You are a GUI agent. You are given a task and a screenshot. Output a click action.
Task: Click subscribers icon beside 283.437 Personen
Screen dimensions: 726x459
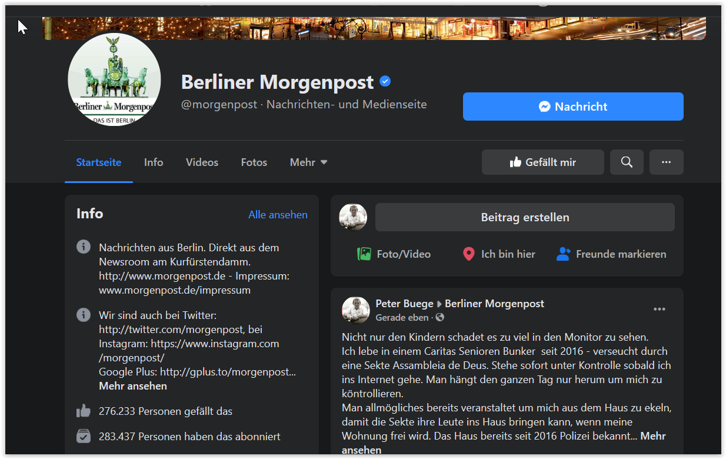tap(84, 436)
